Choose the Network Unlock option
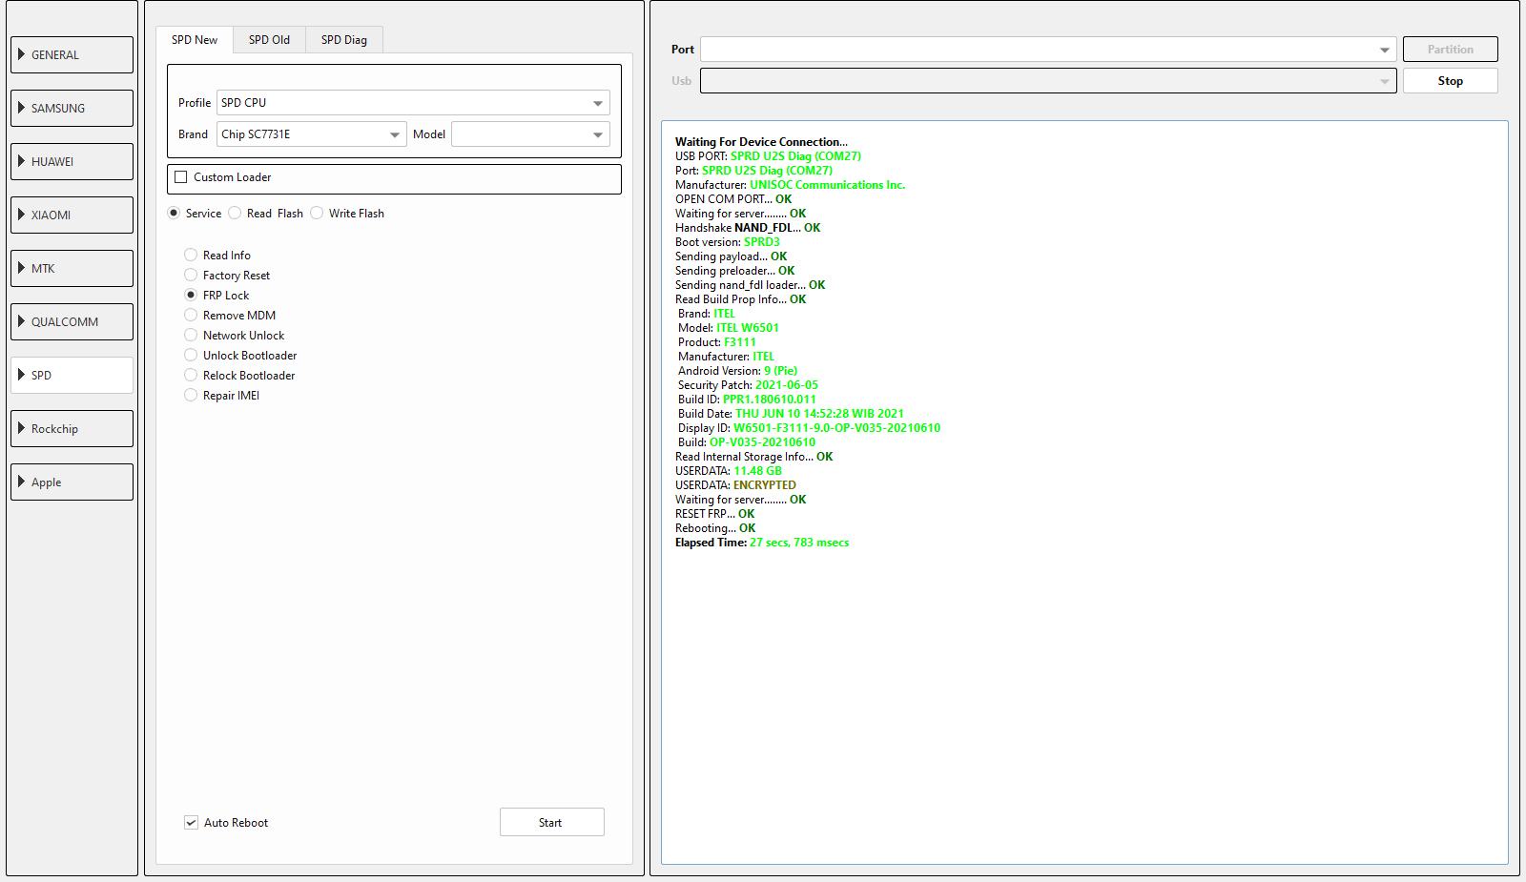Screen dimensions: 1526x882 pyautogui.click(x=191, y=336)
